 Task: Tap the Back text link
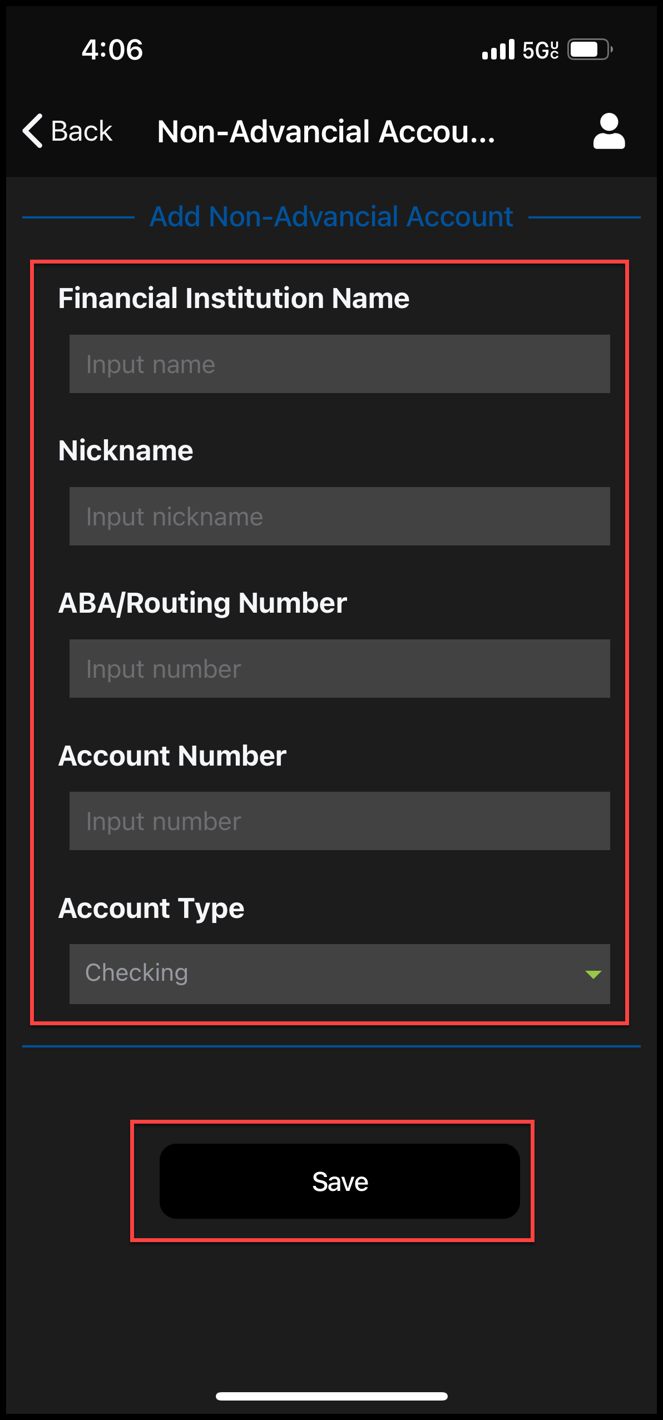point(82,131)
